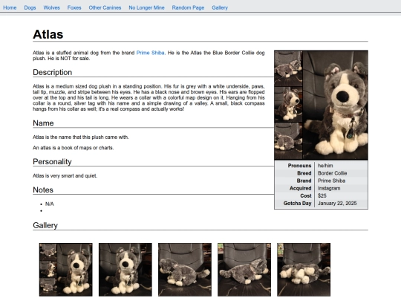The image size is (401, 301).
Task: Click the Gotcha Day label
Action: (297, 203)
